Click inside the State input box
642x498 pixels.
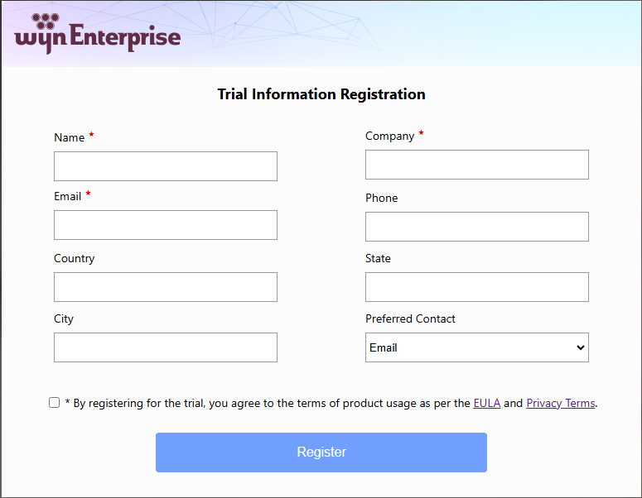point(477,287)
